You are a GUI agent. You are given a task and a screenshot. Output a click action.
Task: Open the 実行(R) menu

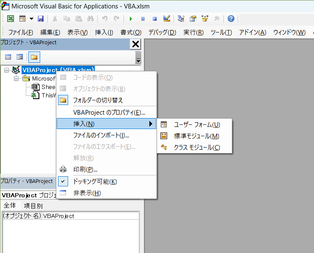[193, 32]
